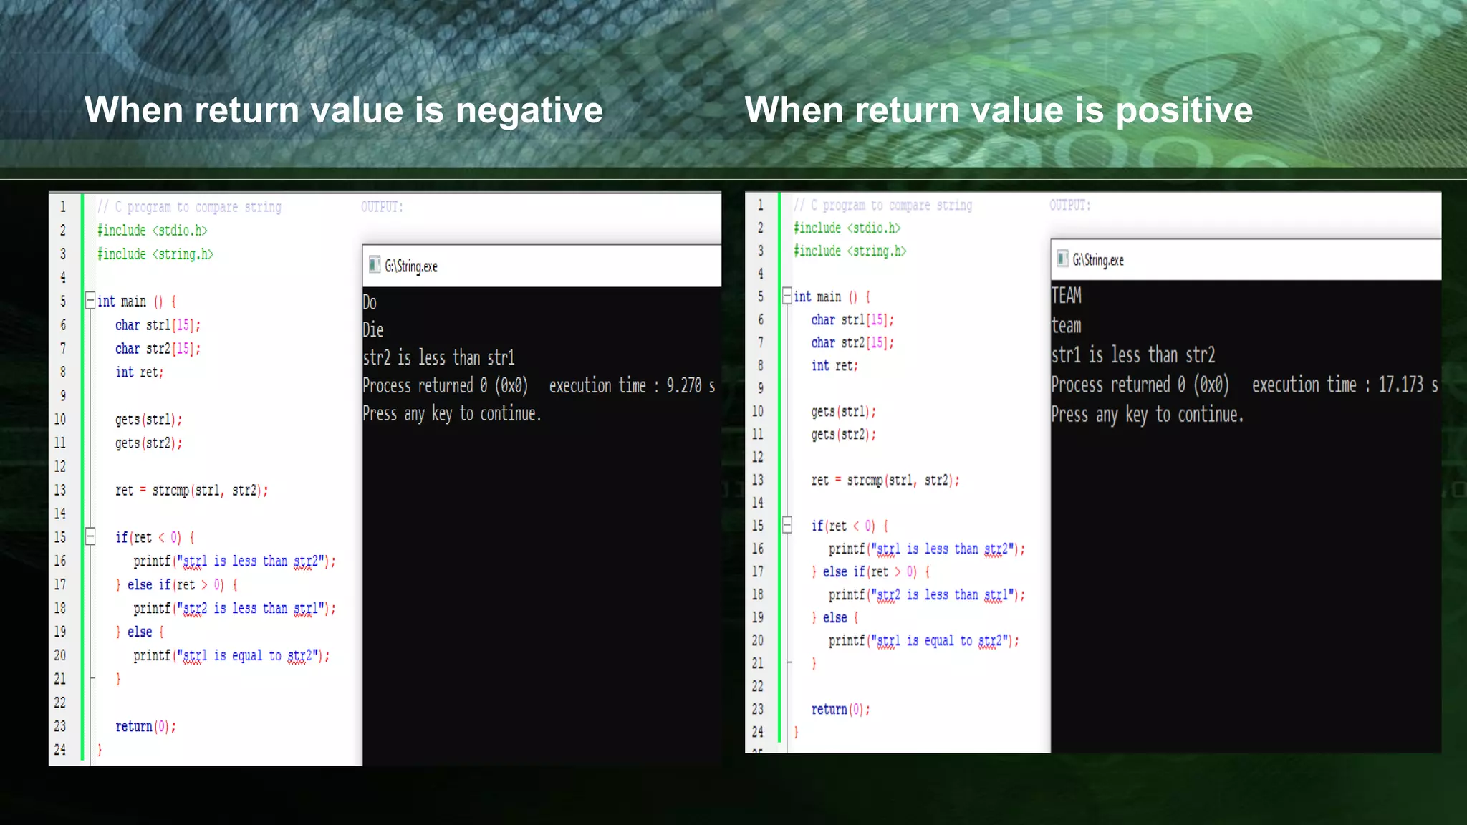
Task: Click the left 'OUTPUT:' comment label
Action: click(382, 207)
